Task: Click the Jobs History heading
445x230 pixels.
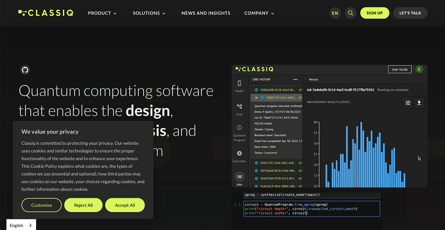Action: [x=261, y=79]
